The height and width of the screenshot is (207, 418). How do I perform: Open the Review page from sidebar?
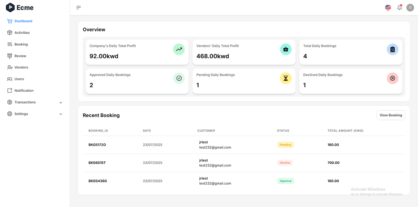[20, 56]
